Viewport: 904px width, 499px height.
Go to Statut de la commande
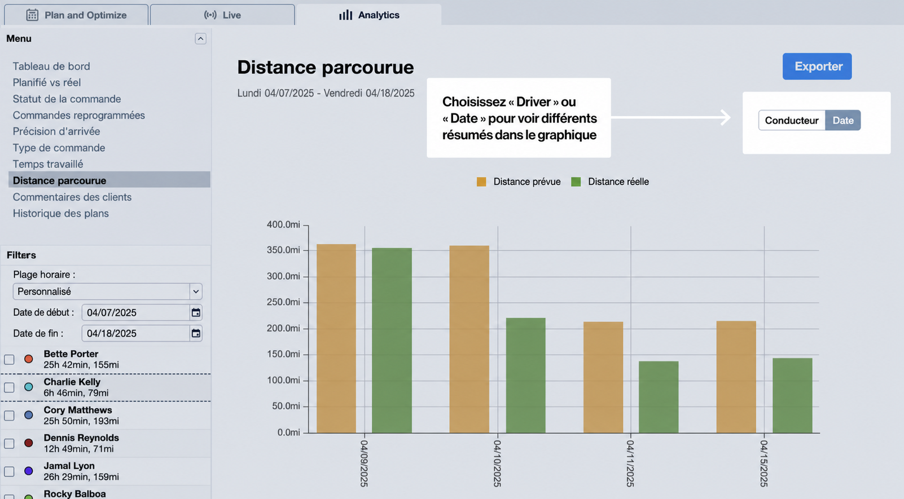67,99
